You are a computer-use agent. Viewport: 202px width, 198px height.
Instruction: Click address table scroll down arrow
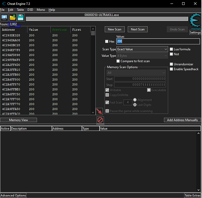(199, 190)
